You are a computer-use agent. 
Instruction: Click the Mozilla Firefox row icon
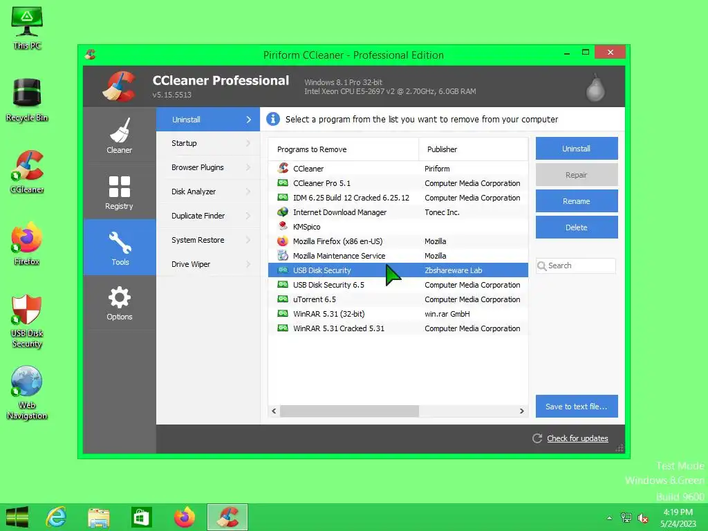click(x=283, y=241)
